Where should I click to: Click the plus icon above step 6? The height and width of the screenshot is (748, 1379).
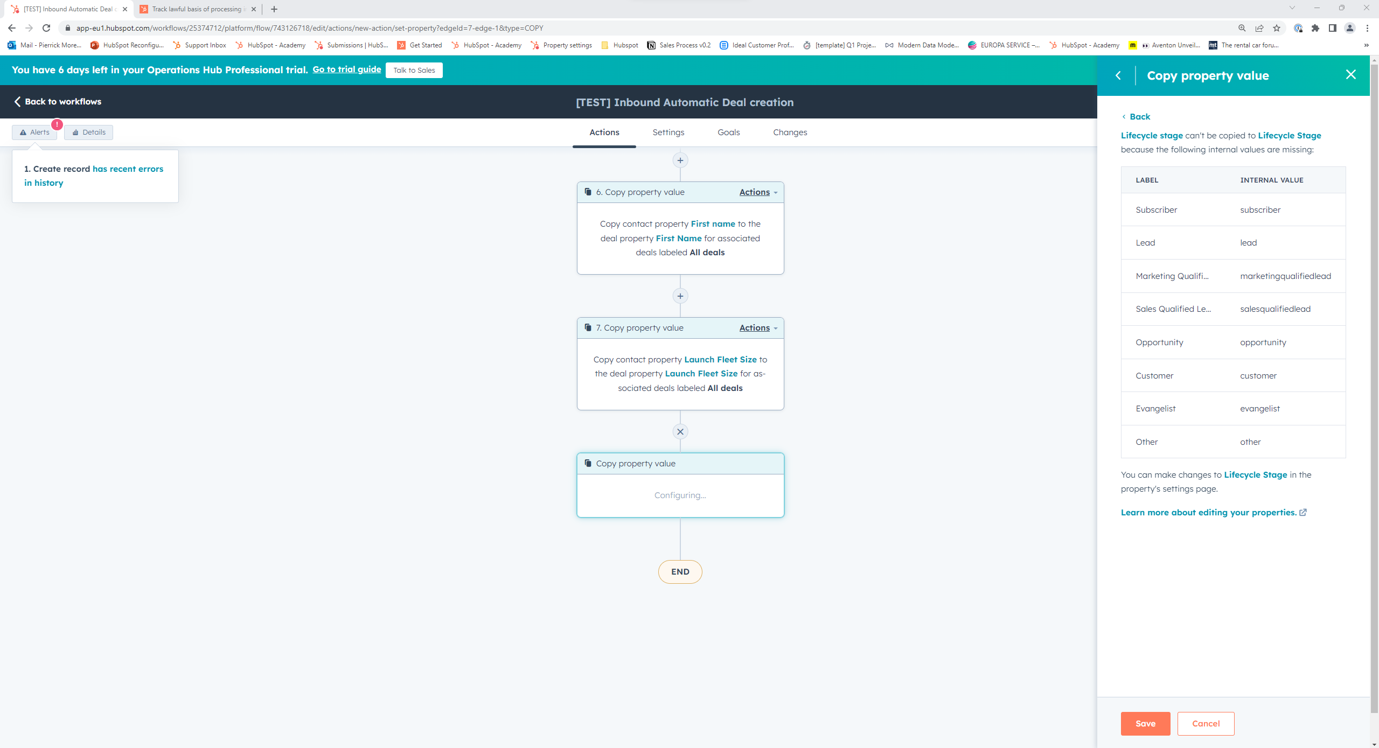coord(680,160)
